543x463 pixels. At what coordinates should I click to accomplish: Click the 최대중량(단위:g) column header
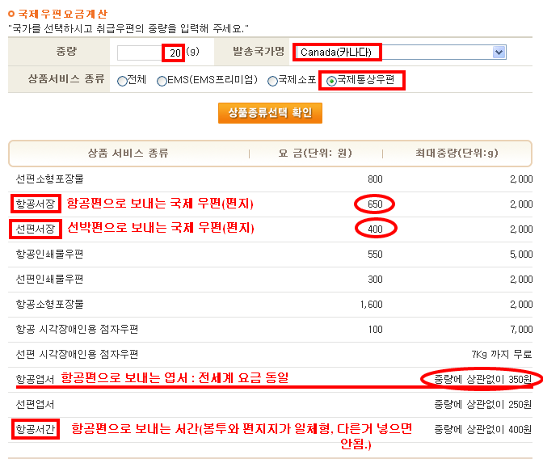click(457, 153)
